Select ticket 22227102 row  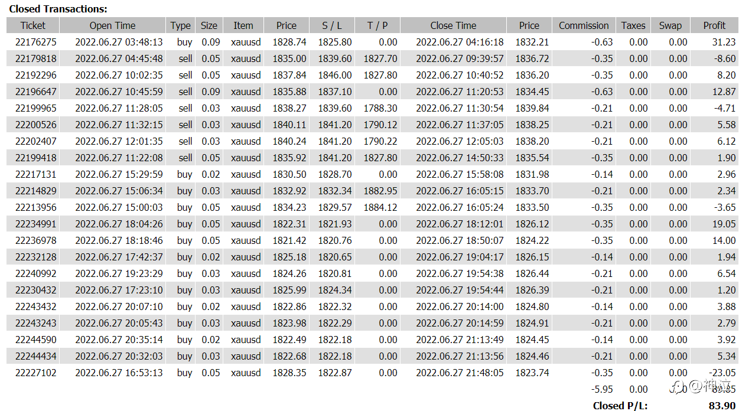pos(372,373)
